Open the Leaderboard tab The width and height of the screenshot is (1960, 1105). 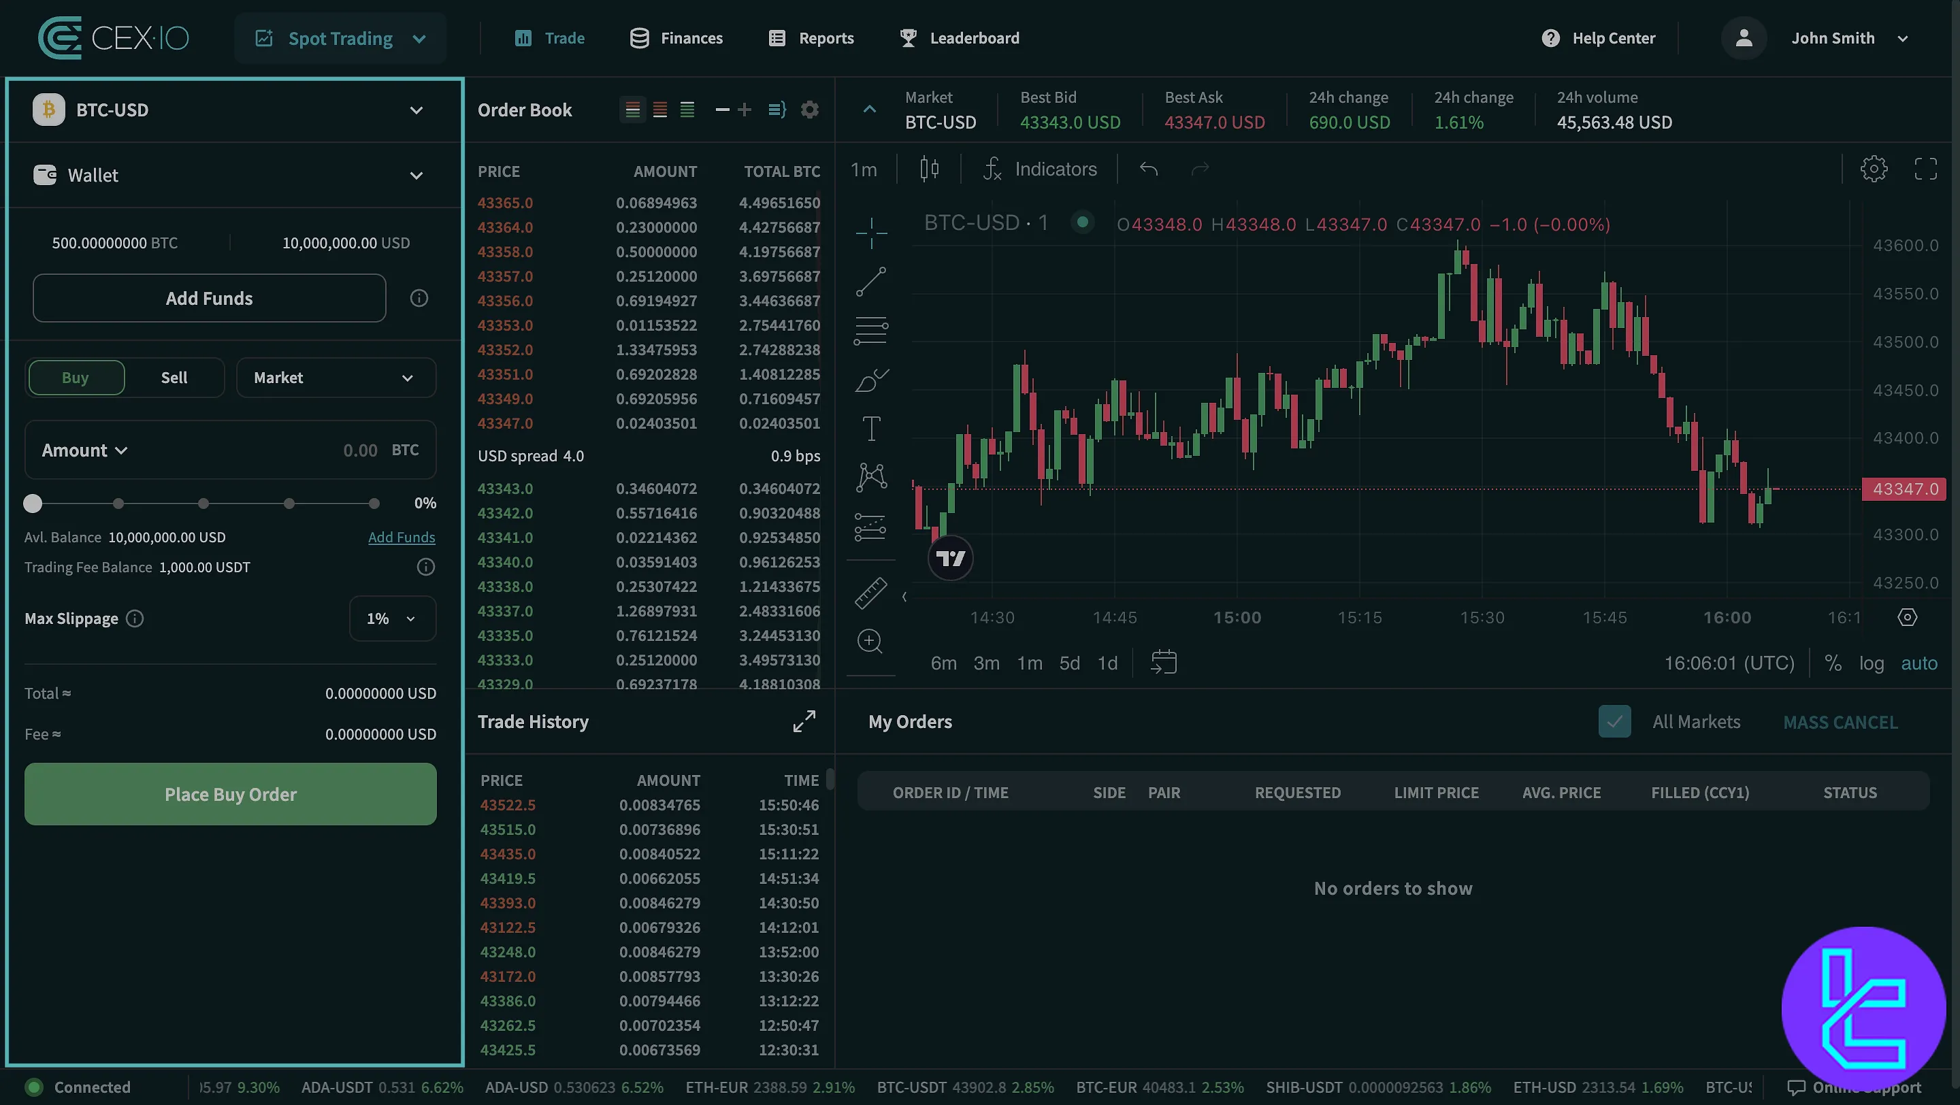coord(960,38)
